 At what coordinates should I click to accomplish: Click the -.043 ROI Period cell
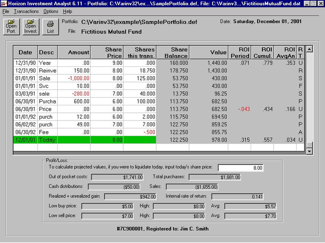[x=239, y=109]
